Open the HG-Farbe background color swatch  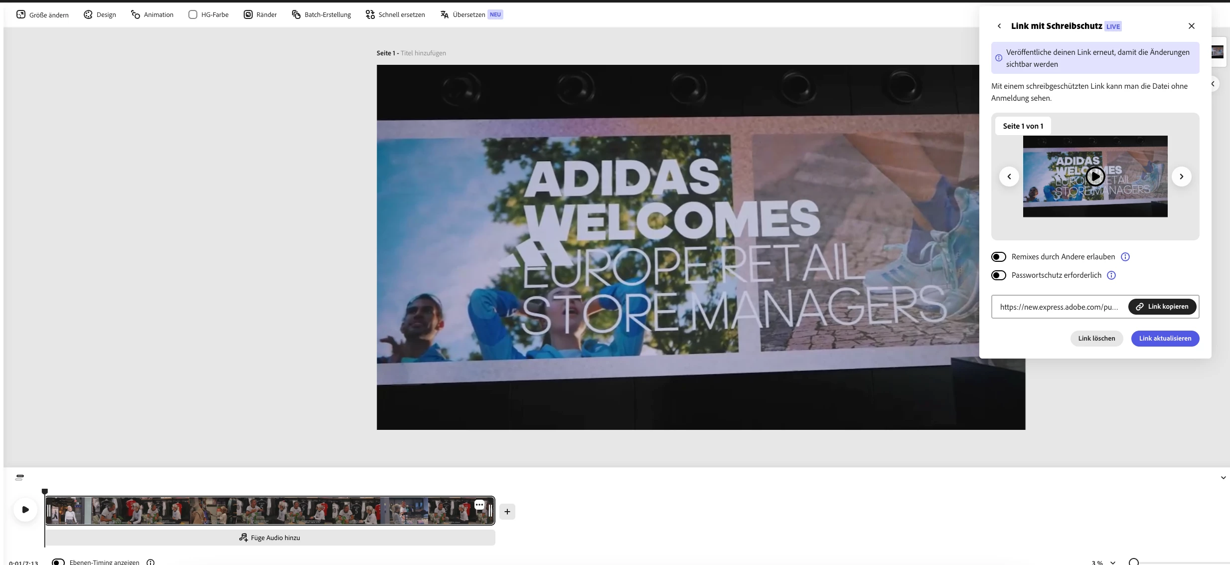pyautogui.click(x=193, y=14)
